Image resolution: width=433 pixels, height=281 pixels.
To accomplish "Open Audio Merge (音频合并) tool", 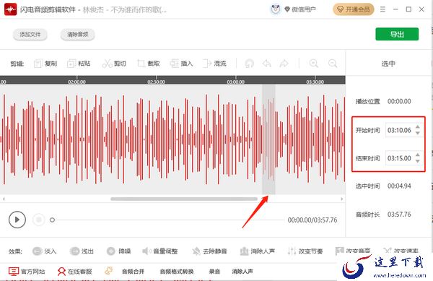I will [x=133, y=272].
